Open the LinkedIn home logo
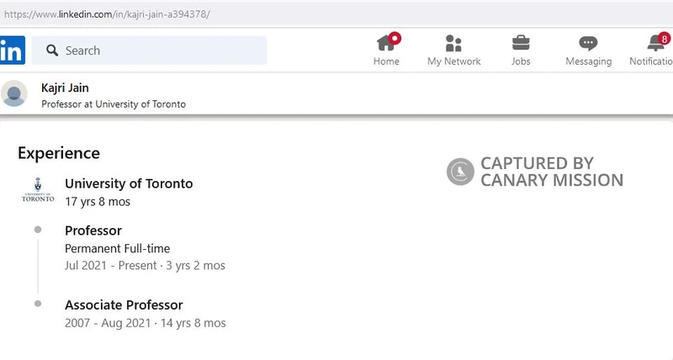 [x=13, y=50]
